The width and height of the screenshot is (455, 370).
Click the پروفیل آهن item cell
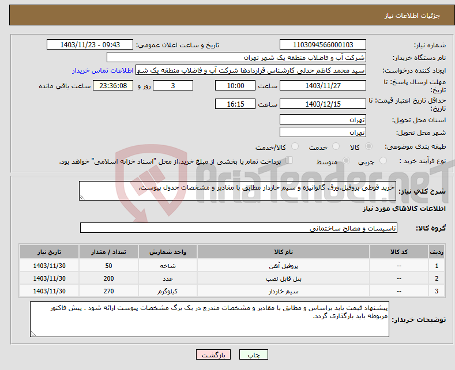coord(283,266)
